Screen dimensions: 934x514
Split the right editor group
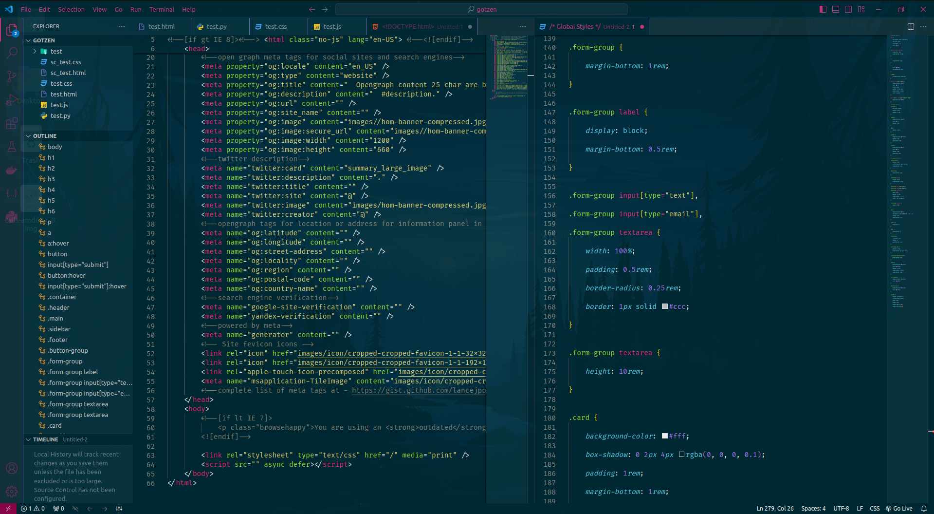tap(911, 27)
